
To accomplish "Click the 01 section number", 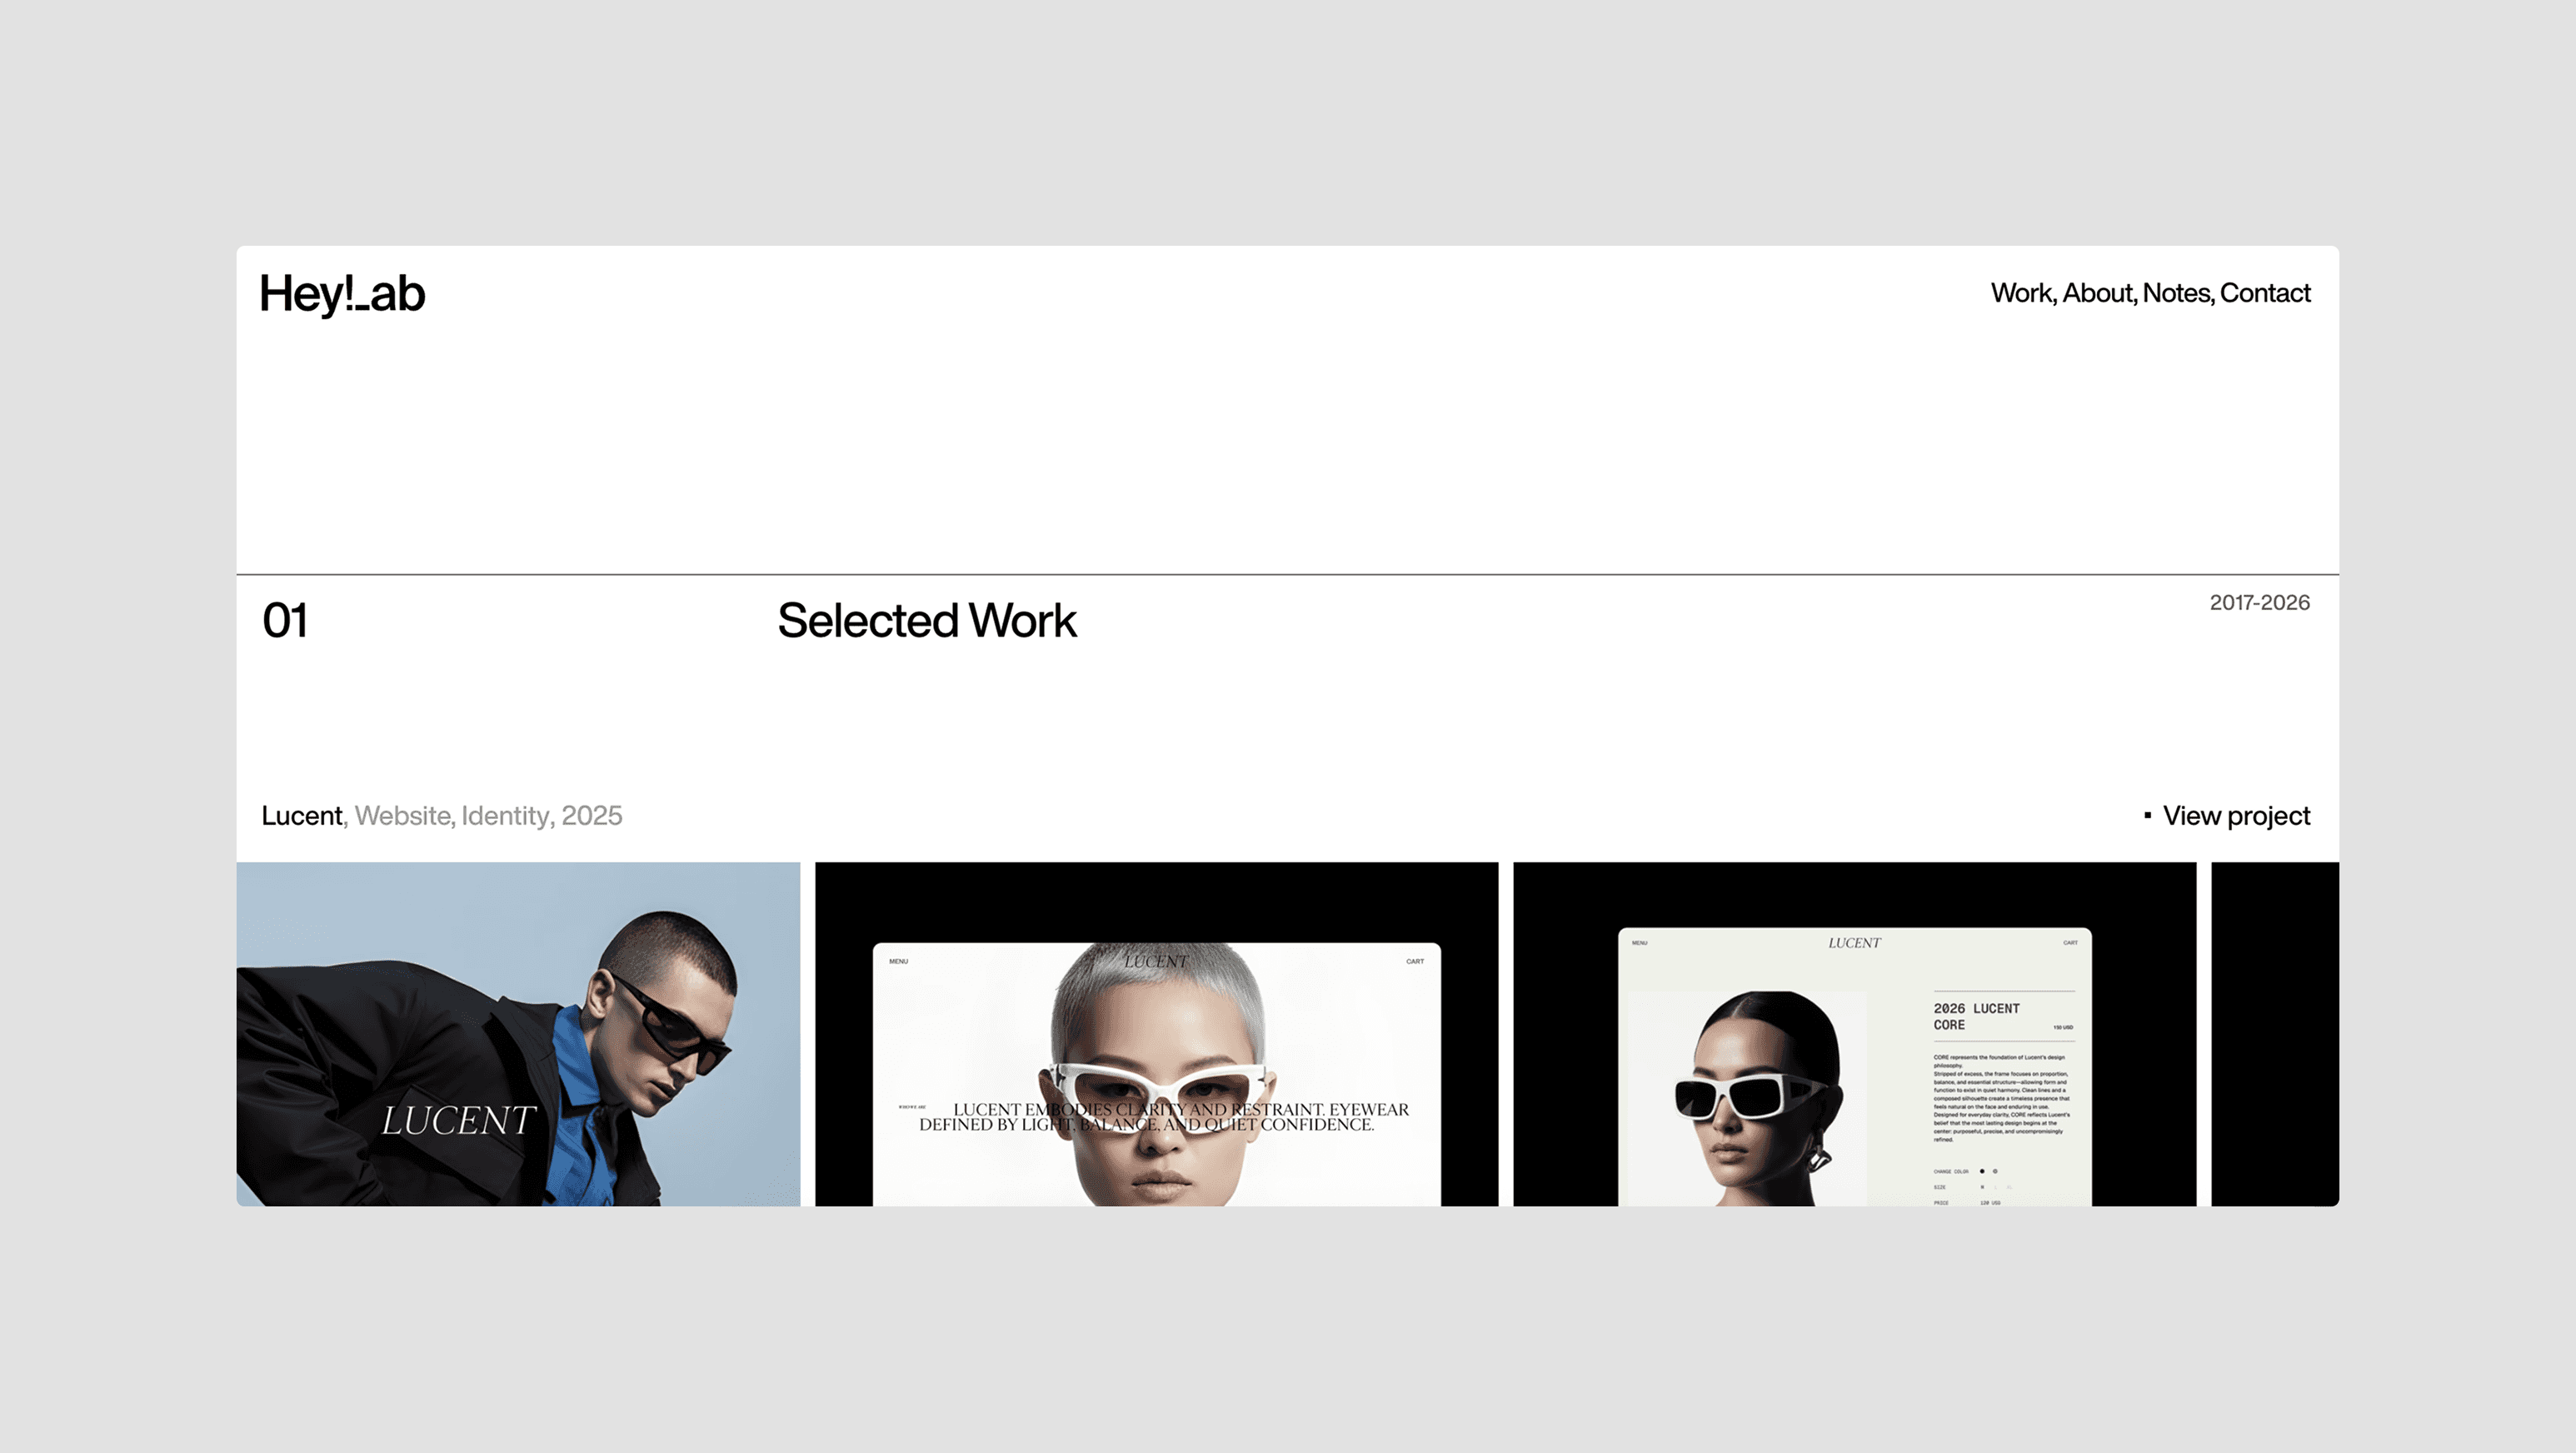I will 285,621.
